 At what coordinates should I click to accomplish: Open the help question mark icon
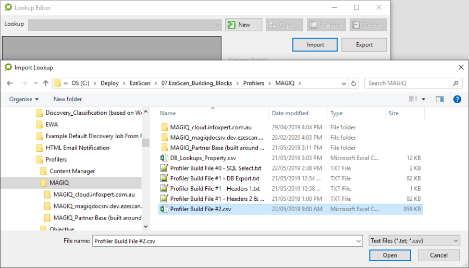456,99
